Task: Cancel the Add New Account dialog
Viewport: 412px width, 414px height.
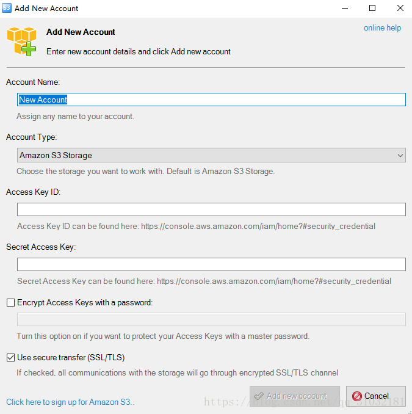Action: 376,396
